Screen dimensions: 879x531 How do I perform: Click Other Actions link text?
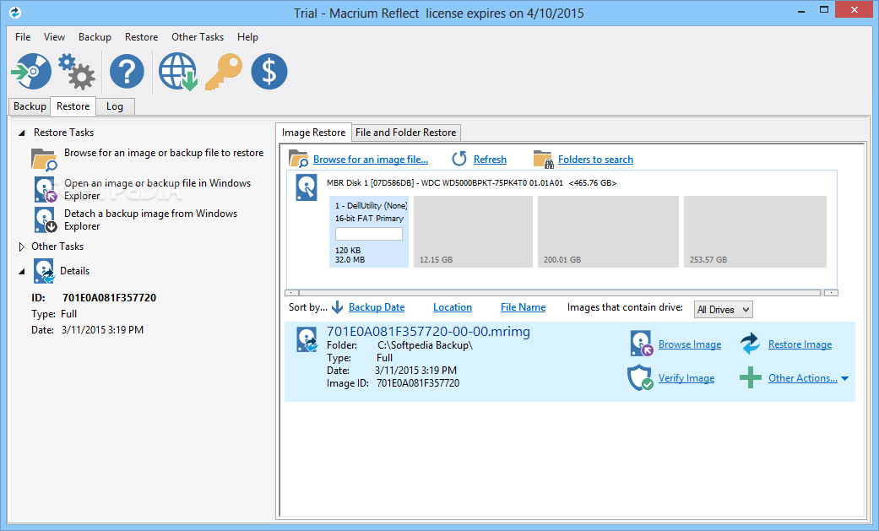pyautogui.click(x=803, y=378)
